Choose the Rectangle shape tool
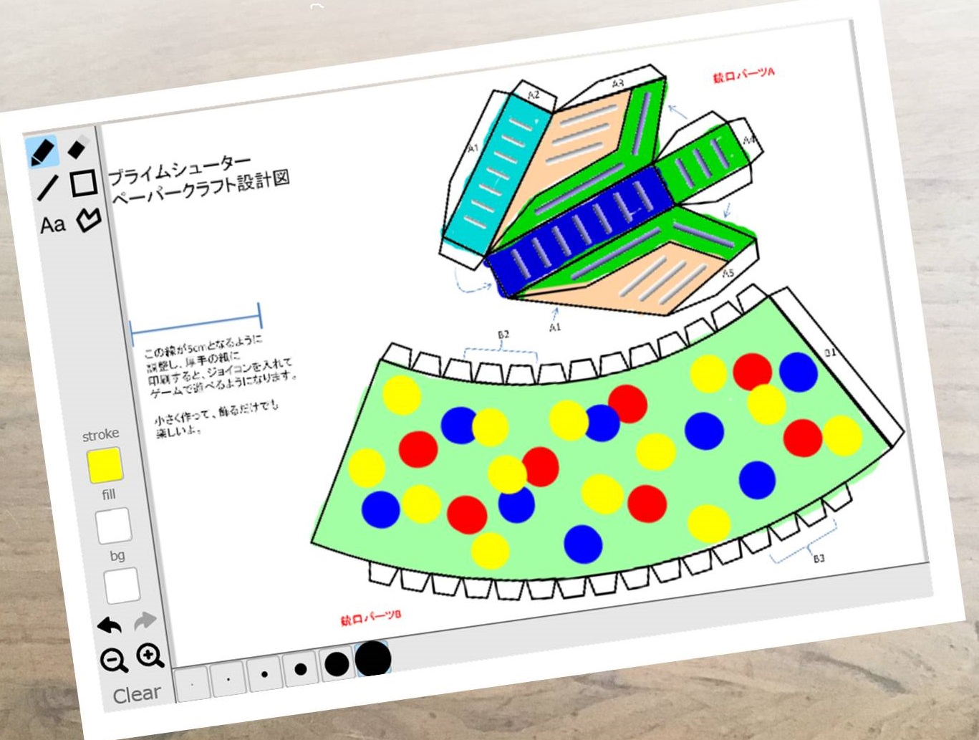 (x=84, y=183)
